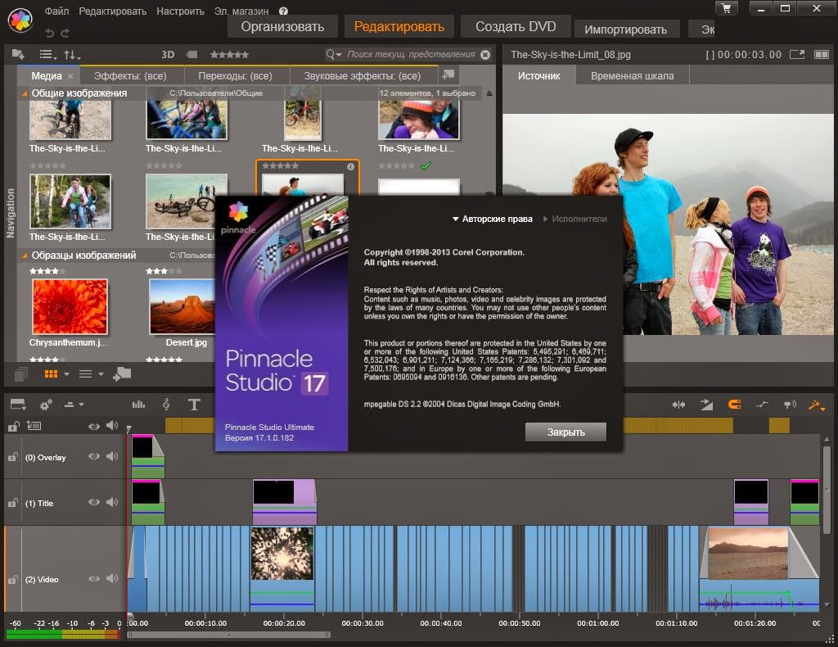The image size is (838, 647).
Task: Open Организовать main tab
Action: point(282,27)
